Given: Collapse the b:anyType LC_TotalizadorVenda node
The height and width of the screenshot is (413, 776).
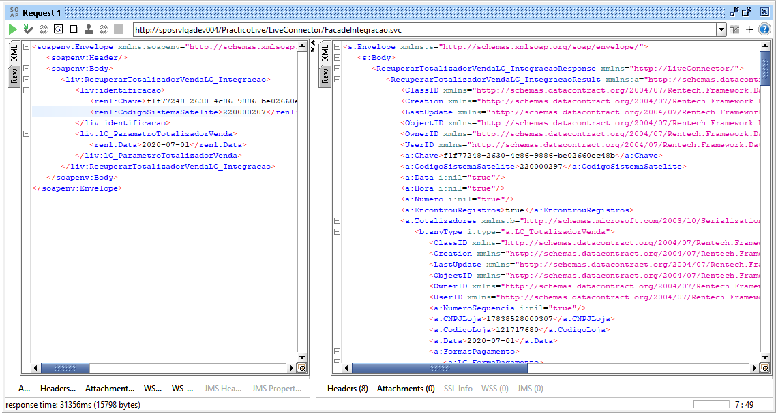Looking at the screenshot, I should tap(337, 232).
